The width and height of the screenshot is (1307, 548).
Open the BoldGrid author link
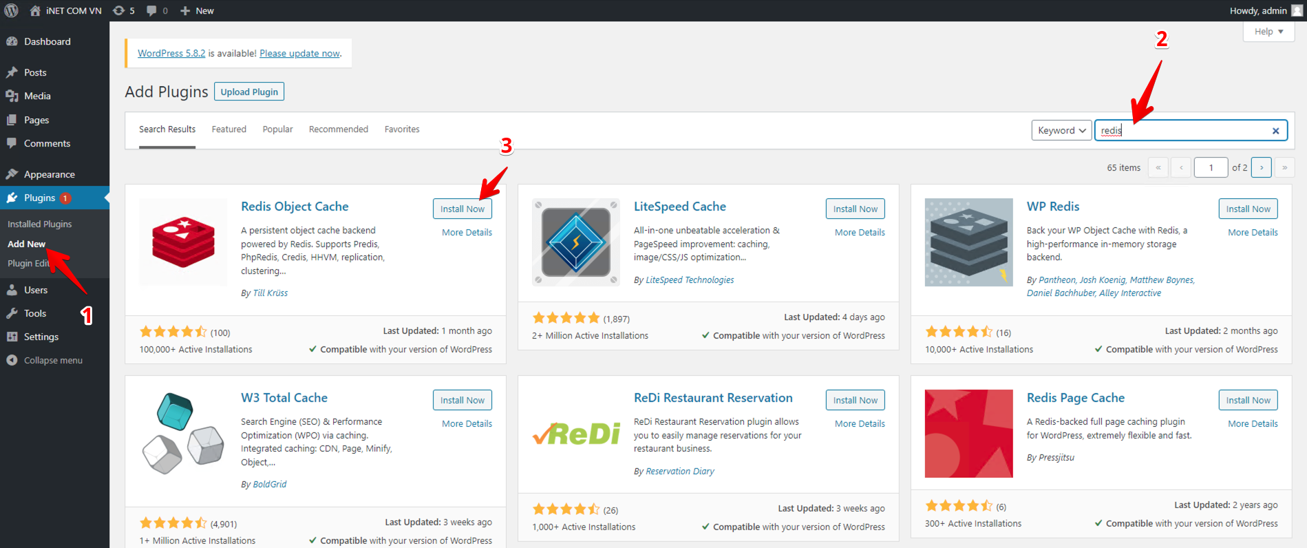(270, 485)
